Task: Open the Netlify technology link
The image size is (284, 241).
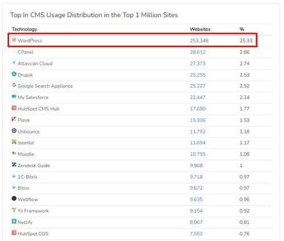Action: coord(25,222)
